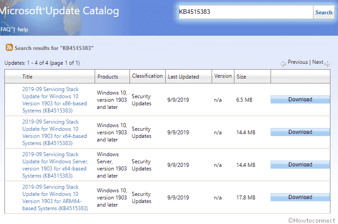Open the x86-based Systems update title link
Image resolution: width=338 pixels, height=224 pixels.
(x=54, y=100)
